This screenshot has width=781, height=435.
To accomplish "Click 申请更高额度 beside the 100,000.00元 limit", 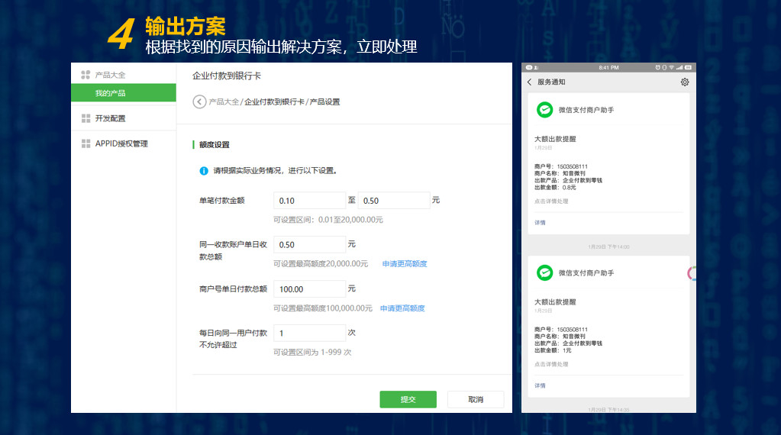I will pos(402,308).
